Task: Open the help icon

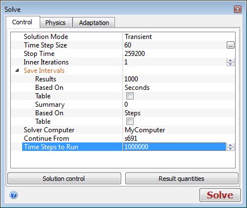Action: click(14, 195)
